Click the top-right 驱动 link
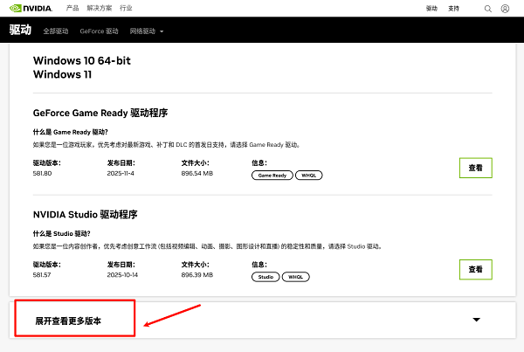This screenshot has width=524, height=352. click(x=431, y=9)
